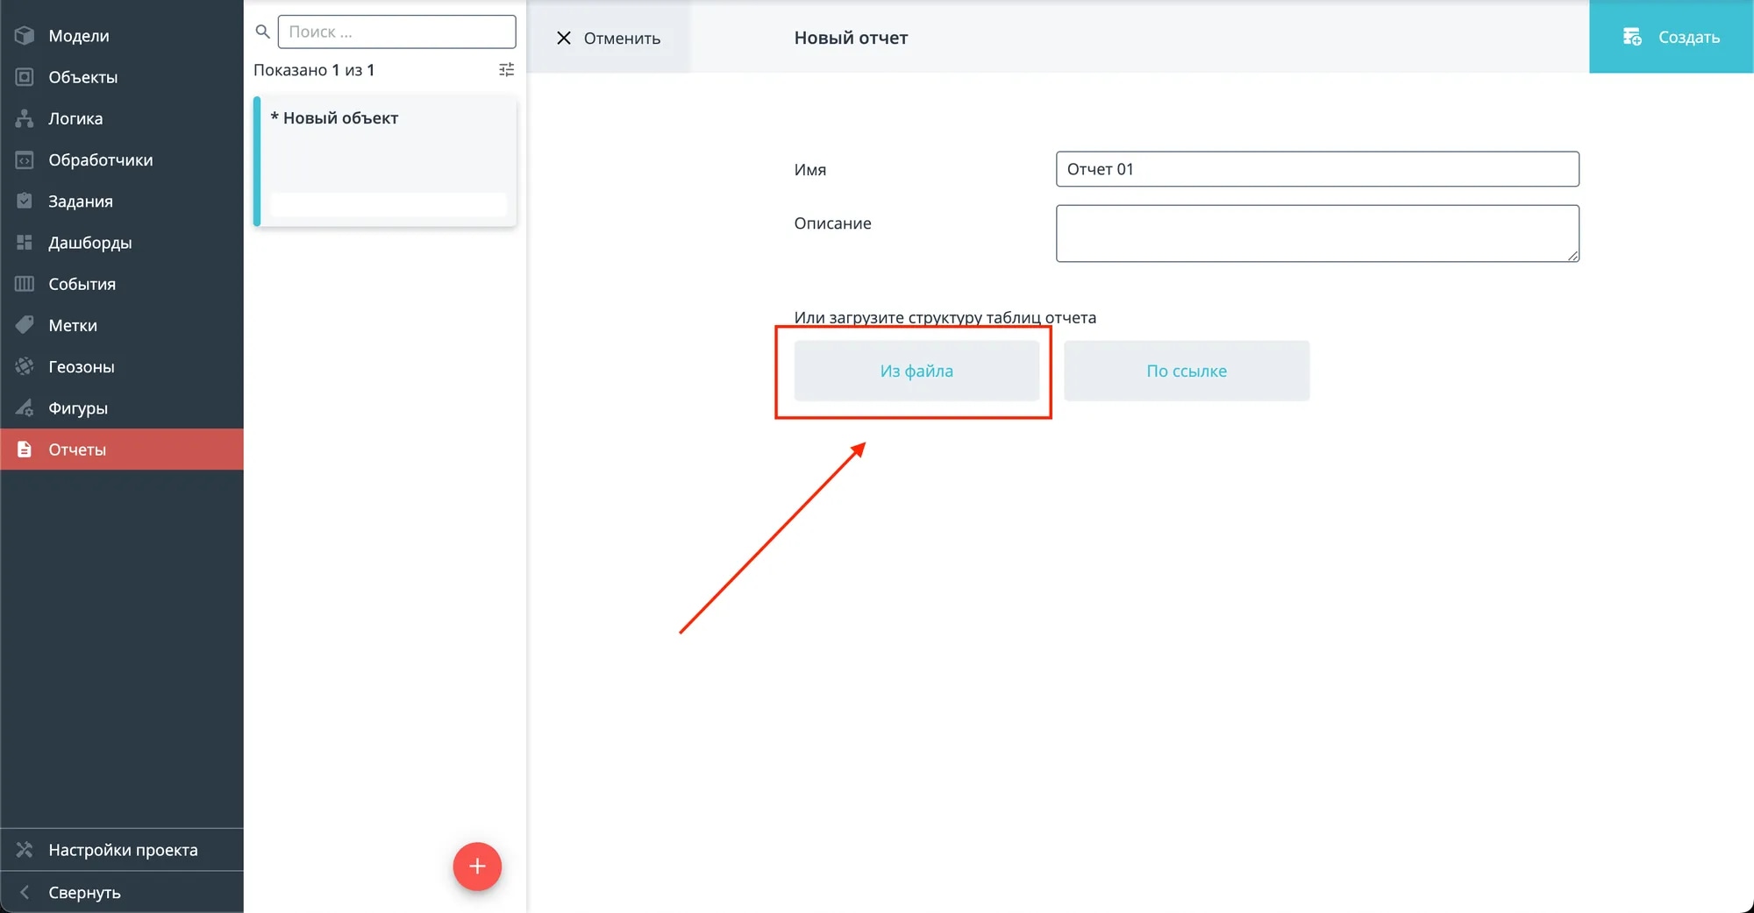This screenshot has width=1754, height=913.
Task: Click the Figures shapes icon
Action: tap(25, 408)
